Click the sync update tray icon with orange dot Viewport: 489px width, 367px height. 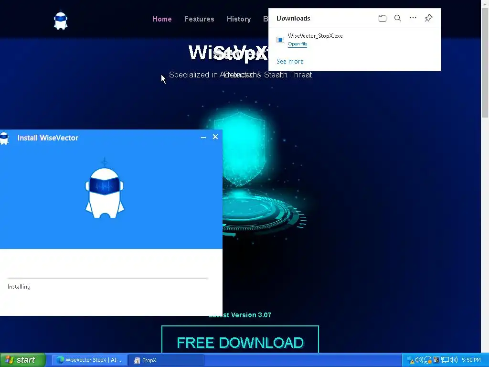click(x=428, y=360)
